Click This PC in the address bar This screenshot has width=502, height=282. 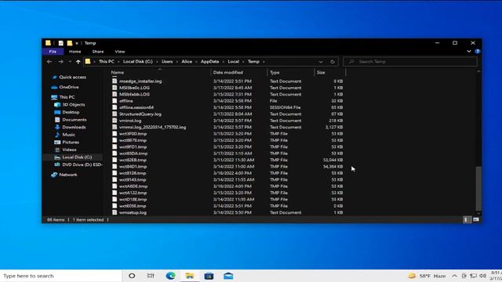pos(107,61)
